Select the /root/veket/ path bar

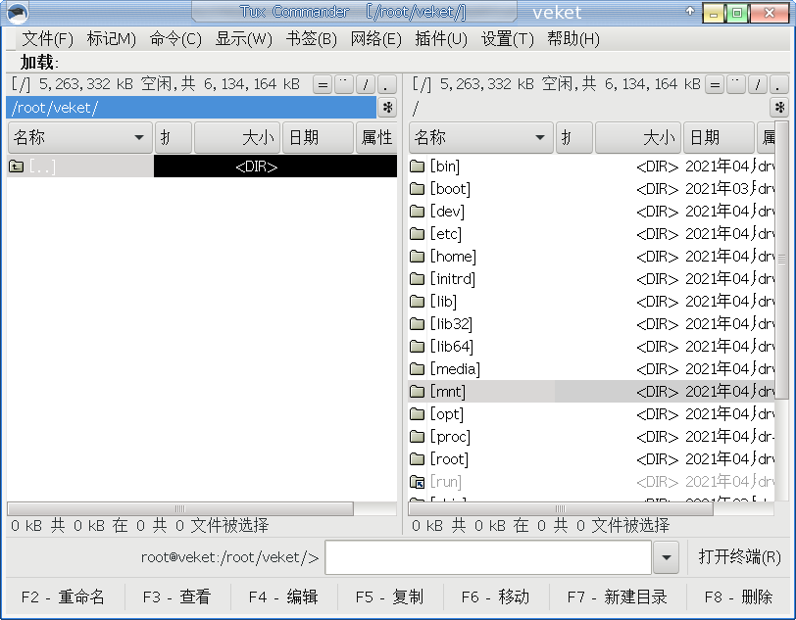191,108
